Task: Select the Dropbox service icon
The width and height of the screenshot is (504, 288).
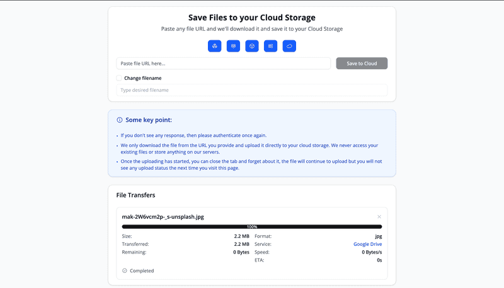Action: click(233, 46)
